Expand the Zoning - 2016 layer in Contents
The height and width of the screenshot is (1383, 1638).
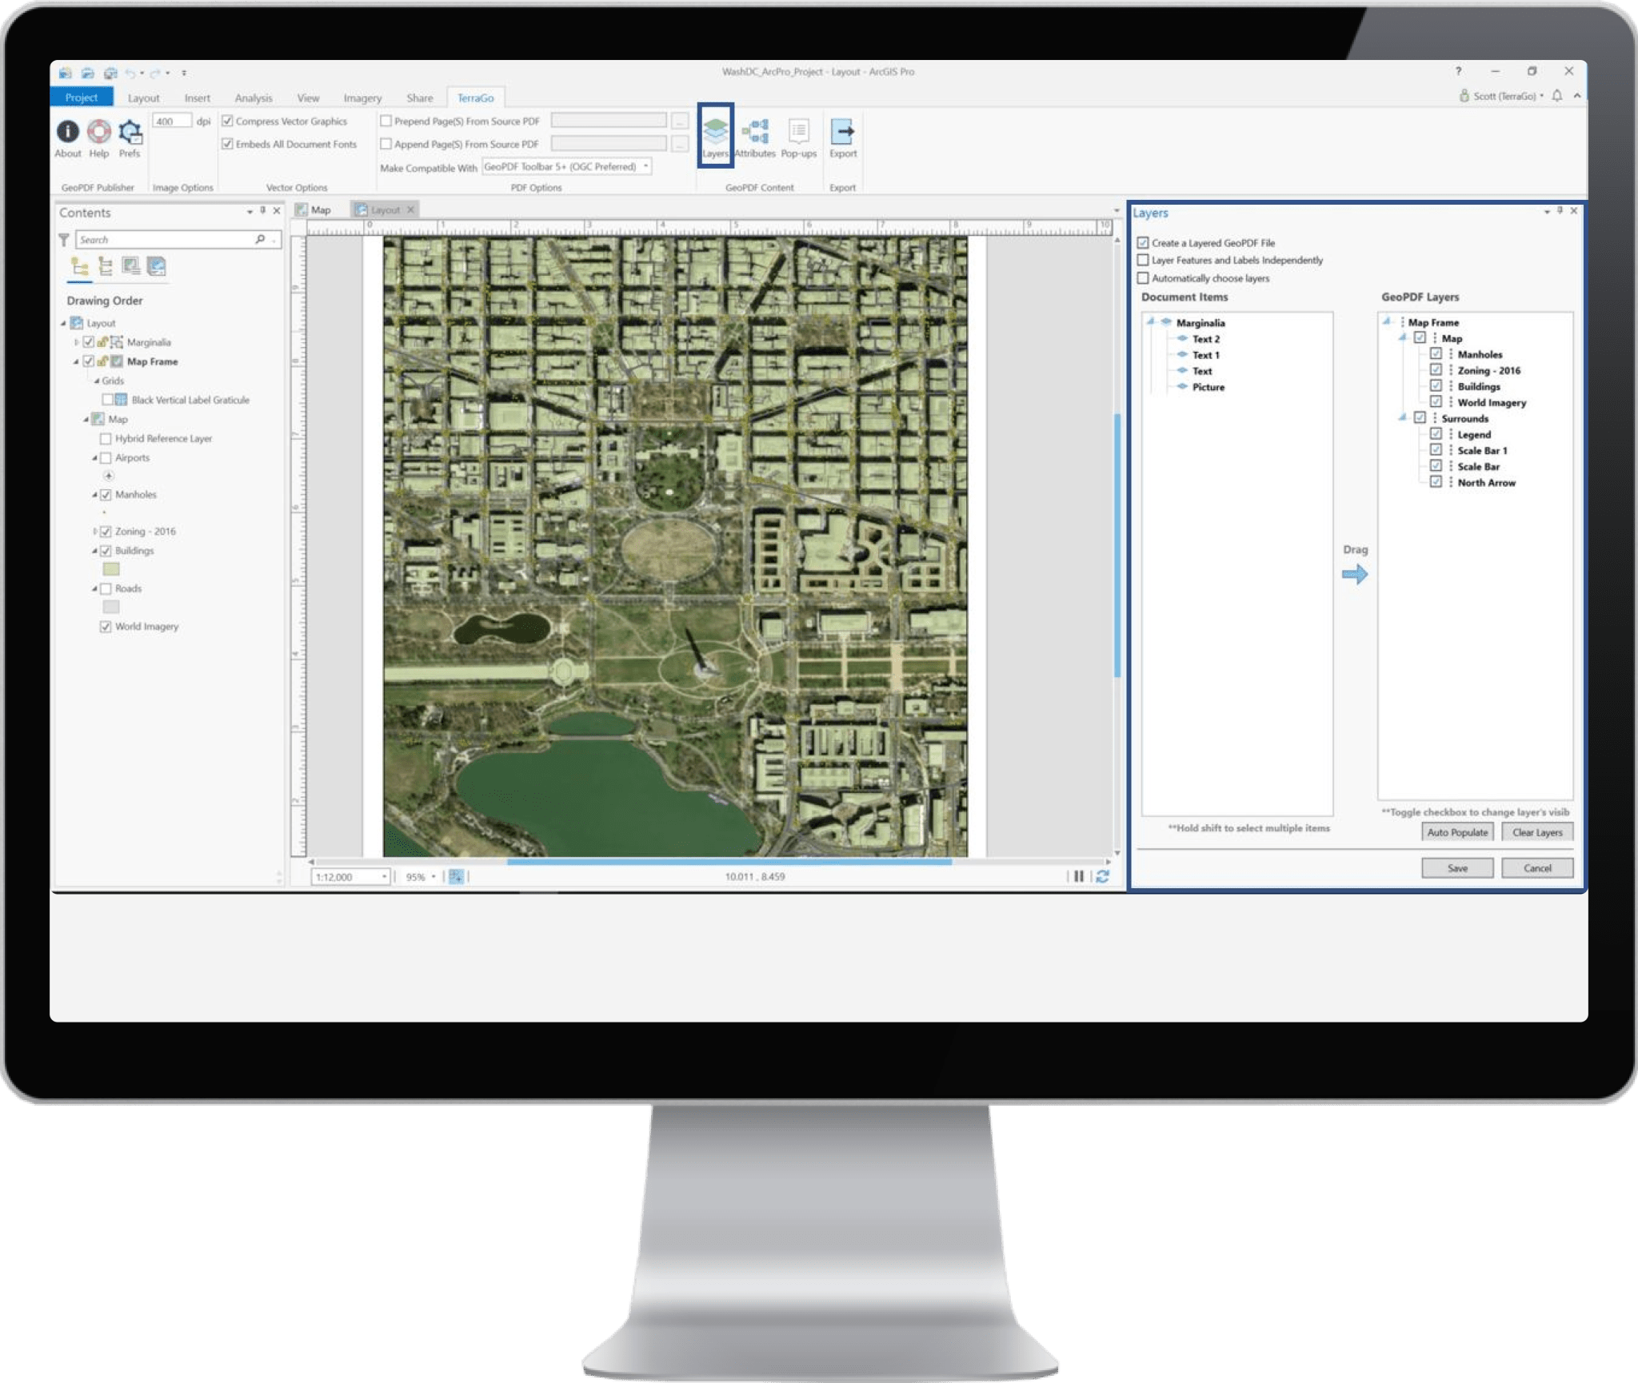pos(94,531)
